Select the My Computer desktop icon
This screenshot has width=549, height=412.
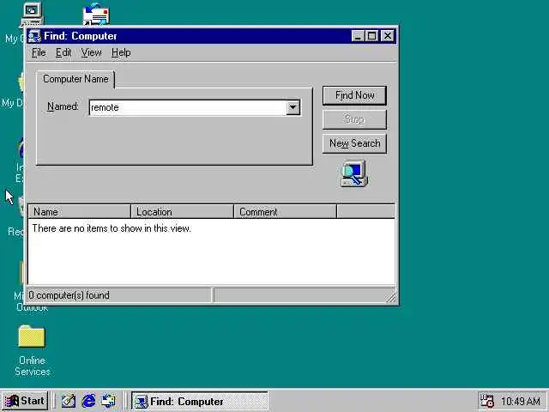(x=32, y=14)
